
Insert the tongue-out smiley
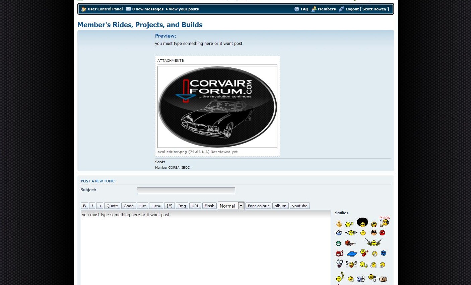[374, 224]
